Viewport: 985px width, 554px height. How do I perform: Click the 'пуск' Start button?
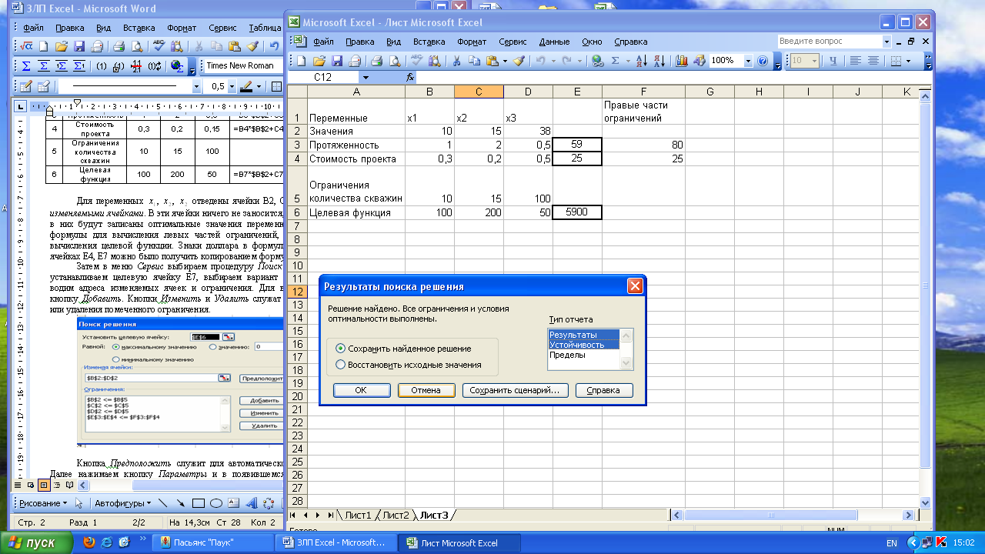36,542
